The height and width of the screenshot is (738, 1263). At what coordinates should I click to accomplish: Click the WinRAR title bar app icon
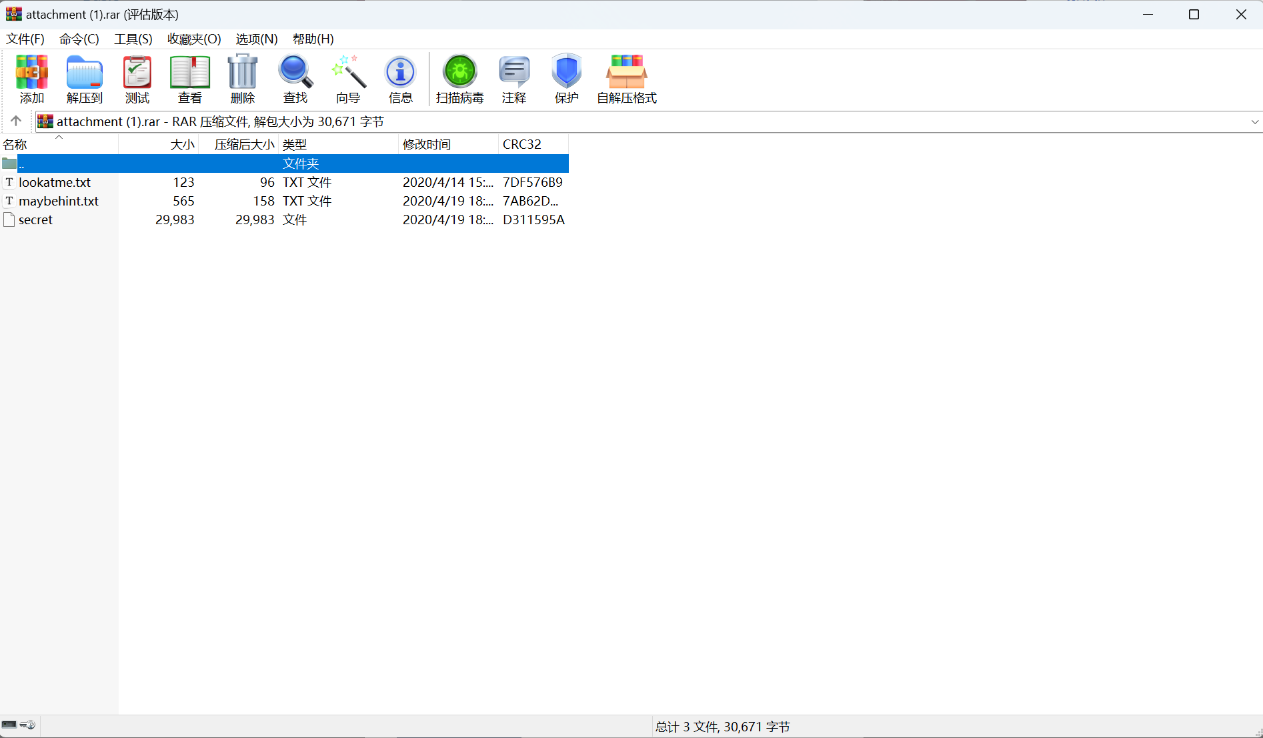coord(13,14)
